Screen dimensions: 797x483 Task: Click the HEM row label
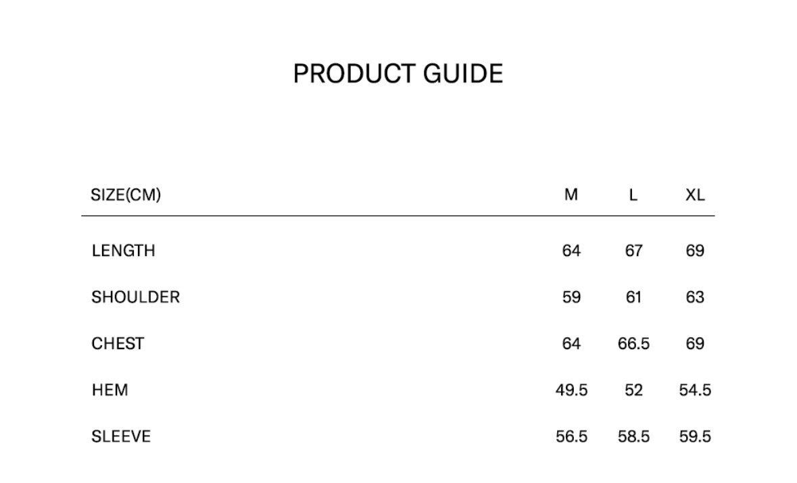(110, 390)
